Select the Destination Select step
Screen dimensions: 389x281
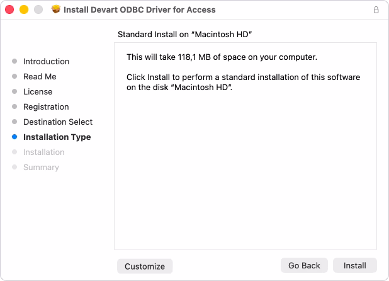pyautogui.click(x=58, y=122)
